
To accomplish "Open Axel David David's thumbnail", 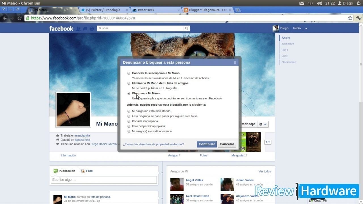I will point(177,199).
